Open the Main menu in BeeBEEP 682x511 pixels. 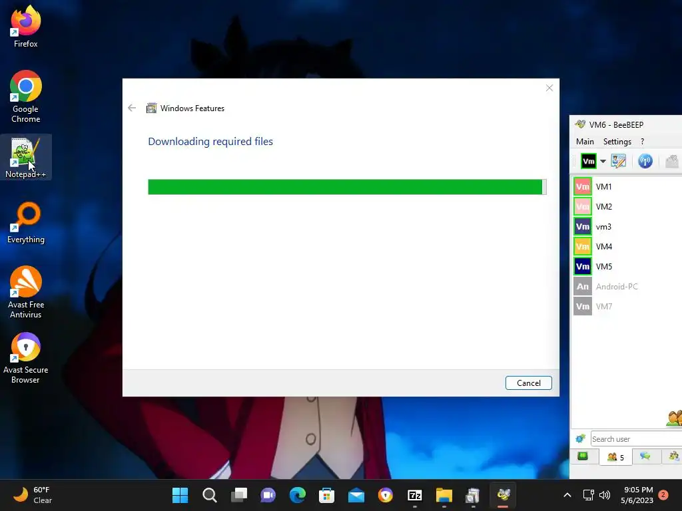pyautogui.click(x=585, y=142)
